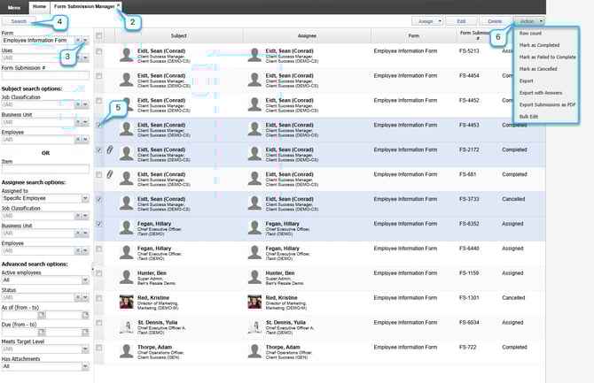Open the Form dropdown arrow

coord(85,40)
